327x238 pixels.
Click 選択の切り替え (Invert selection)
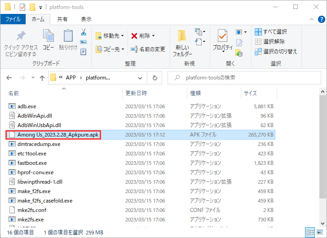[x=276, y=52]
